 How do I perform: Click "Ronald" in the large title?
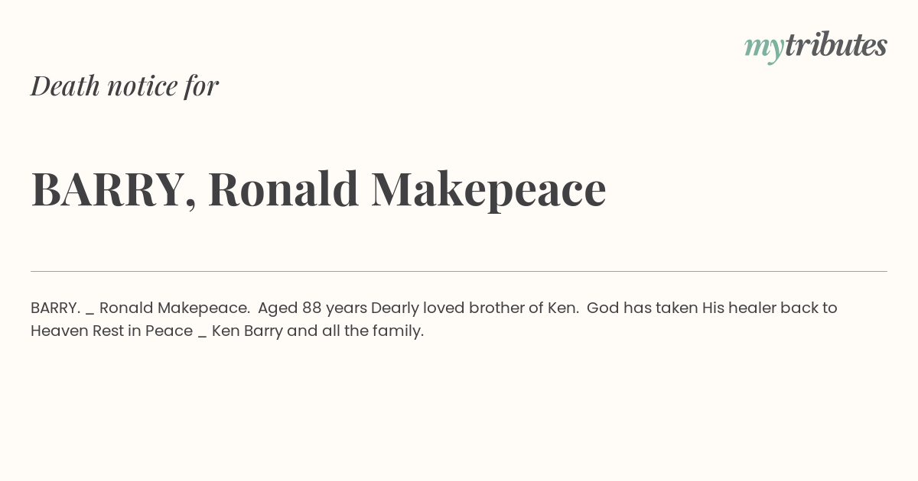coord(283,189)
